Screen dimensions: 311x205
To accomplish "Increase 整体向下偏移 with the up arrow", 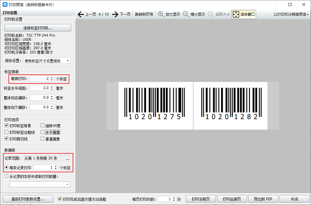I will pyautogui.click(x=52, y=106).
